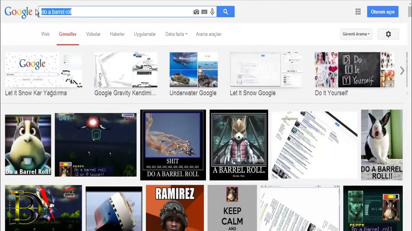Switch to the Videolar tab
The height and width of the screenshot is (231, 412).
coord(93,34)
